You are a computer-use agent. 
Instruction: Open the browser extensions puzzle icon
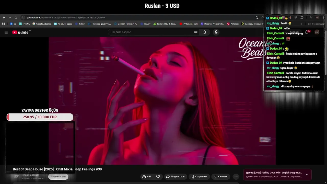(x=302, y=18)
